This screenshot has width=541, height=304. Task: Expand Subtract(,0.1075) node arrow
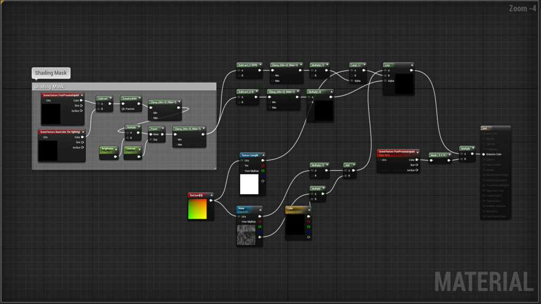click(260, 64)
